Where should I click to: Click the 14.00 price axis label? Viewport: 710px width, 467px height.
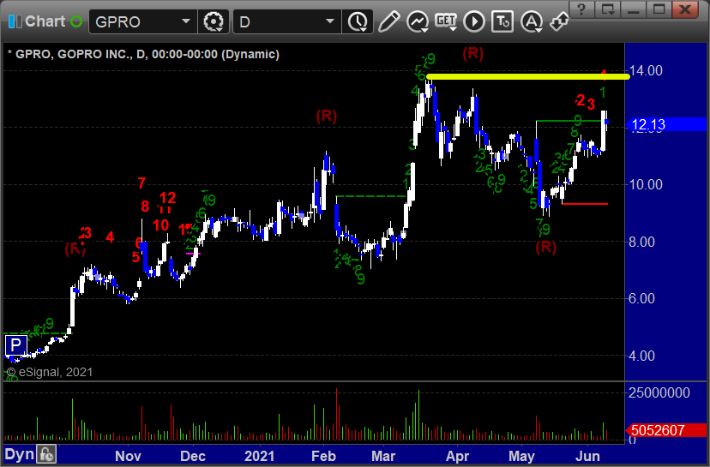coord(646,70)
